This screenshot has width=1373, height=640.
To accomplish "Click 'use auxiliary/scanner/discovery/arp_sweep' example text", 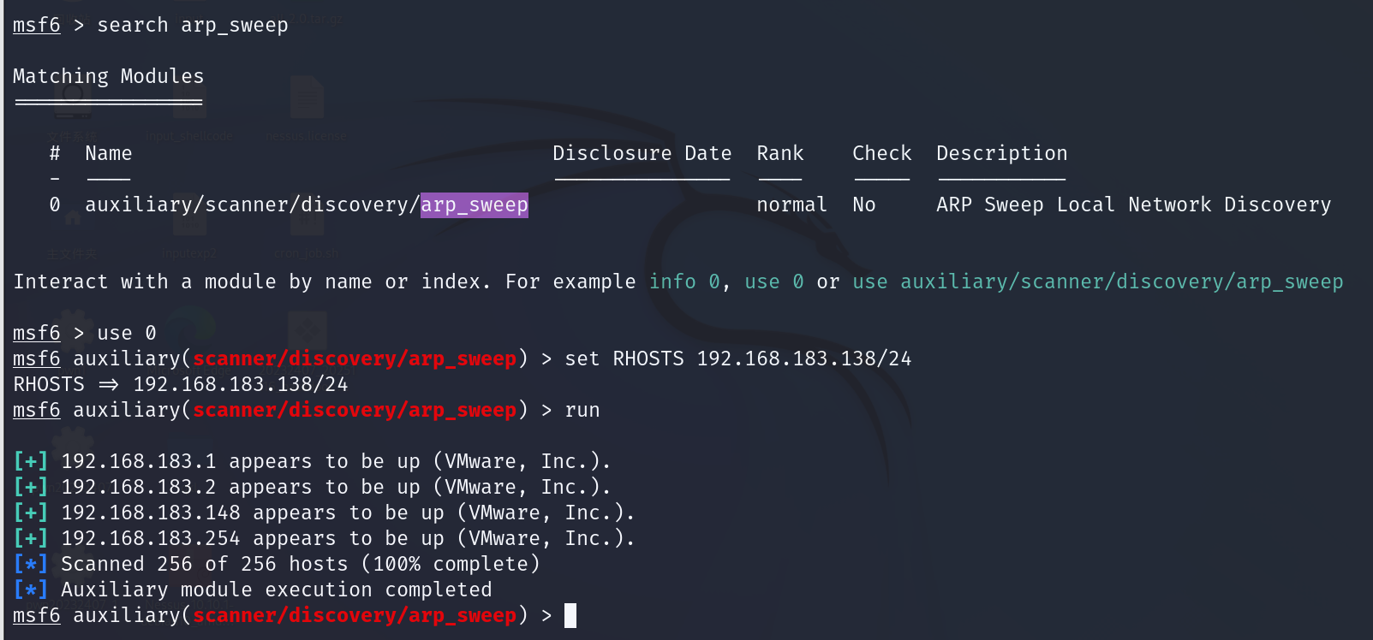I will (x=1098, y=281).
